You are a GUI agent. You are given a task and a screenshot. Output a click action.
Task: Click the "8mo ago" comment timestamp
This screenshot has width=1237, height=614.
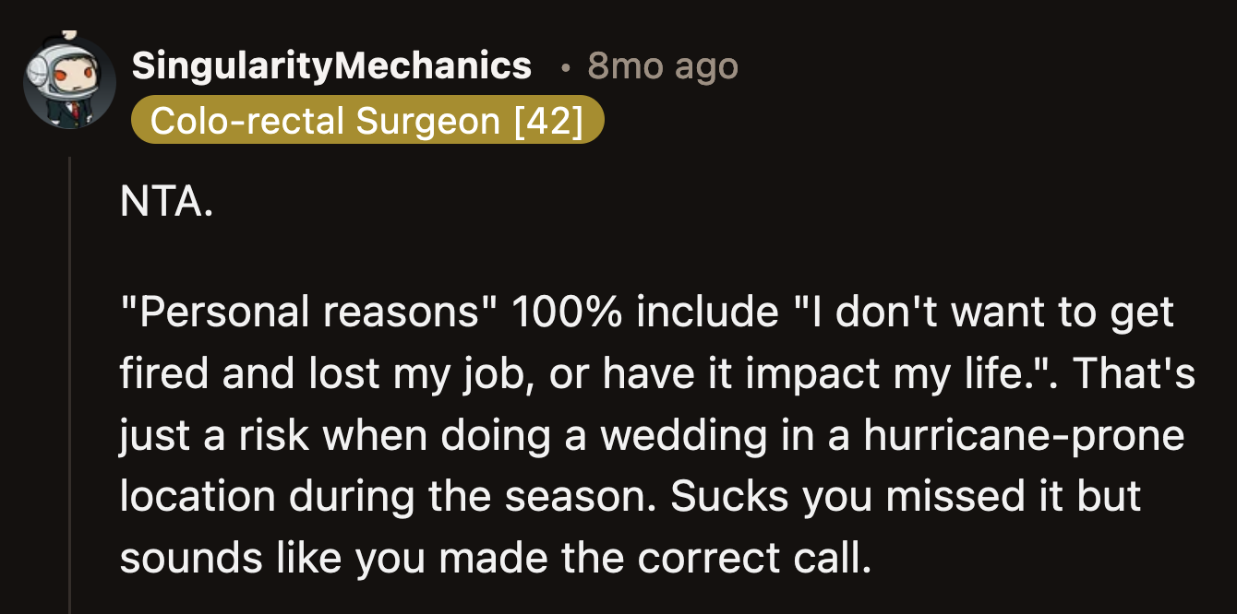coord(662,65)
